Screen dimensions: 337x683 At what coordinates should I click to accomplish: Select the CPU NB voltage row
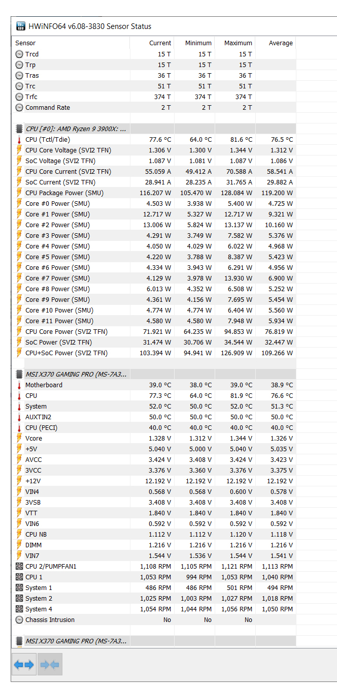154,534
